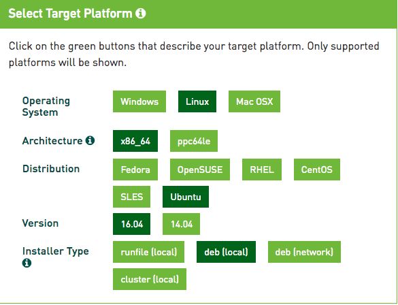This screenshot has width=398, height=305.
Task: Select deb (local) installer type
Action: point(226,252)
